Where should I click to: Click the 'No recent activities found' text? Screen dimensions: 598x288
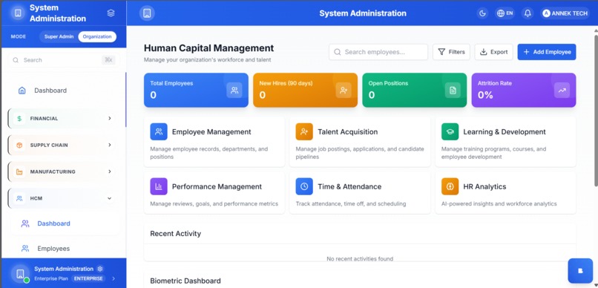[x=360, y=258]
